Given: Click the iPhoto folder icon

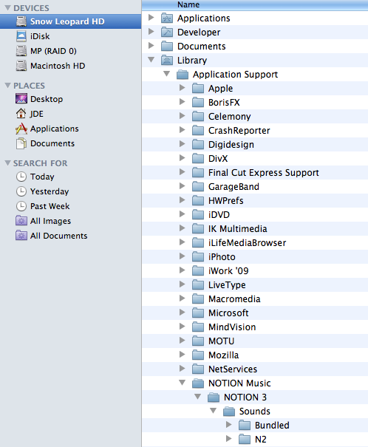Looking at the screenshot, I should 198,257.
